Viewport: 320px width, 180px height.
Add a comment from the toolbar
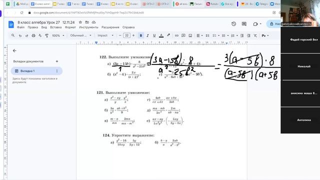tap(183, 35)
